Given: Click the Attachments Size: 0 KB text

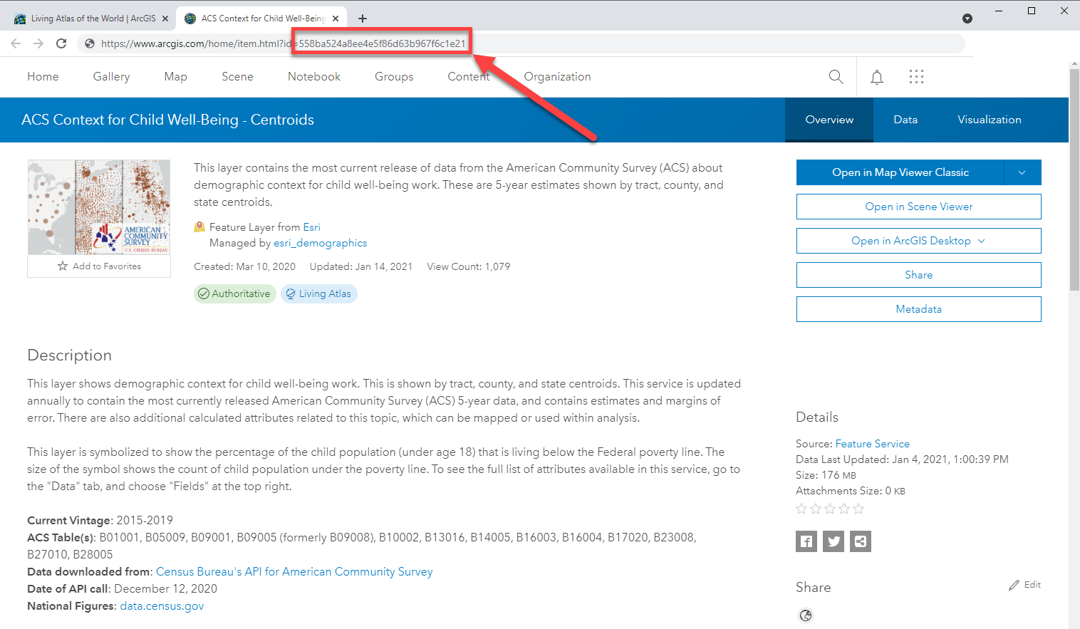Looking at the screenshot, I should click(x=851, y=491).
